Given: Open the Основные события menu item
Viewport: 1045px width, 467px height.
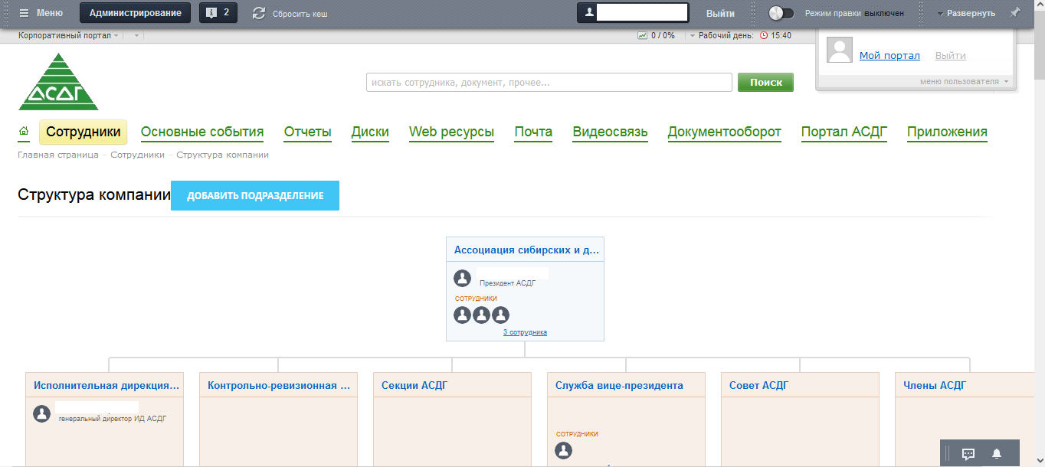Looking at the screenshot, I should 202,132.
